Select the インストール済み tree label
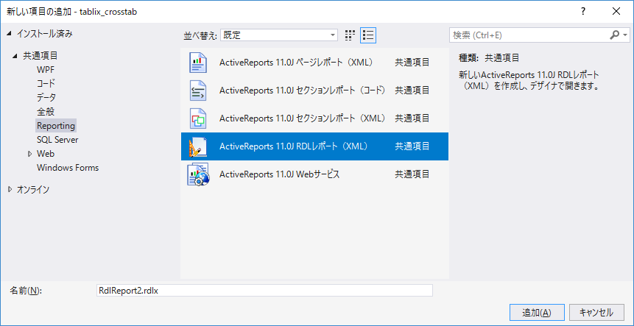 45,34
